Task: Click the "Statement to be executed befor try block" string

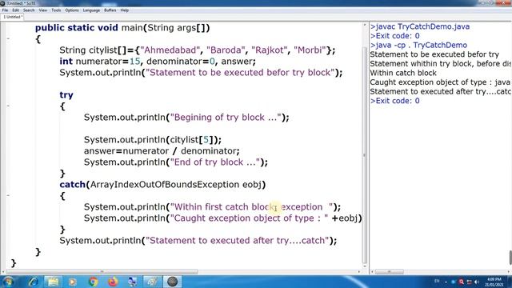Action: pos(240,73)
